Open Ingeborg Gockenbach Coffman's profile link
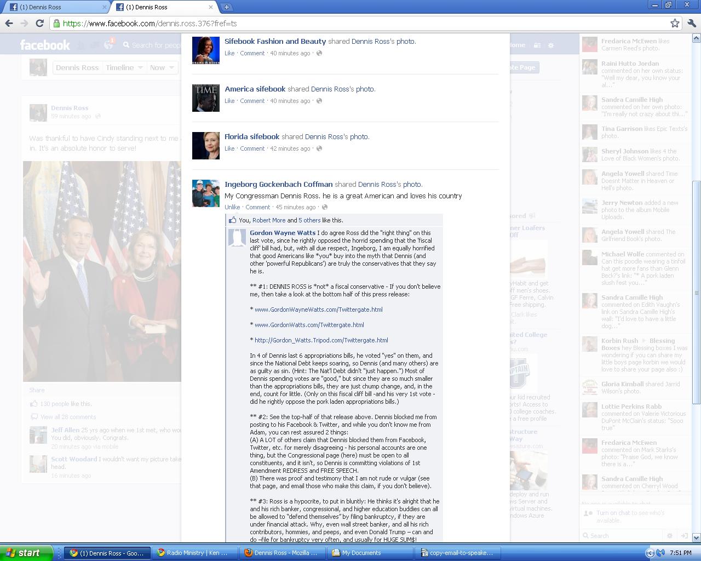Viewport: 701px width, 561px height. (278, 184)
